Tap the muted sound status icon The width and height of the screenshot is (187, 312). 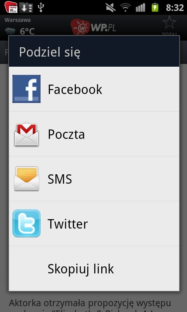coord(111,7)
